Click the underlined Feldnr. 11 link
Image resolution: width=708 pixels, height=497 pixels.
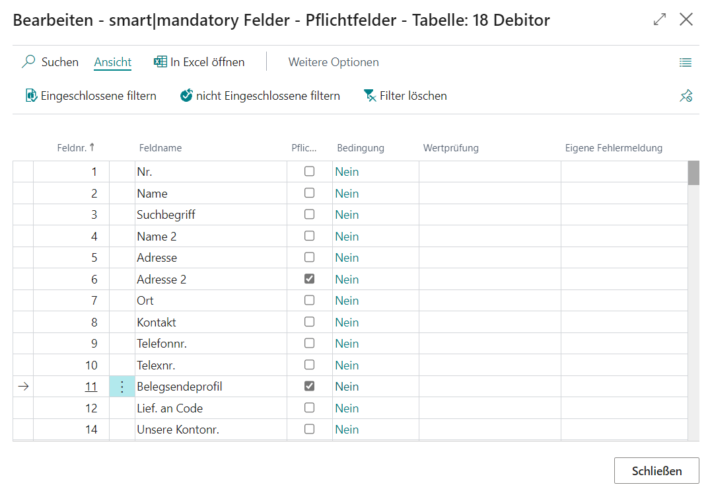click(92, 386)
